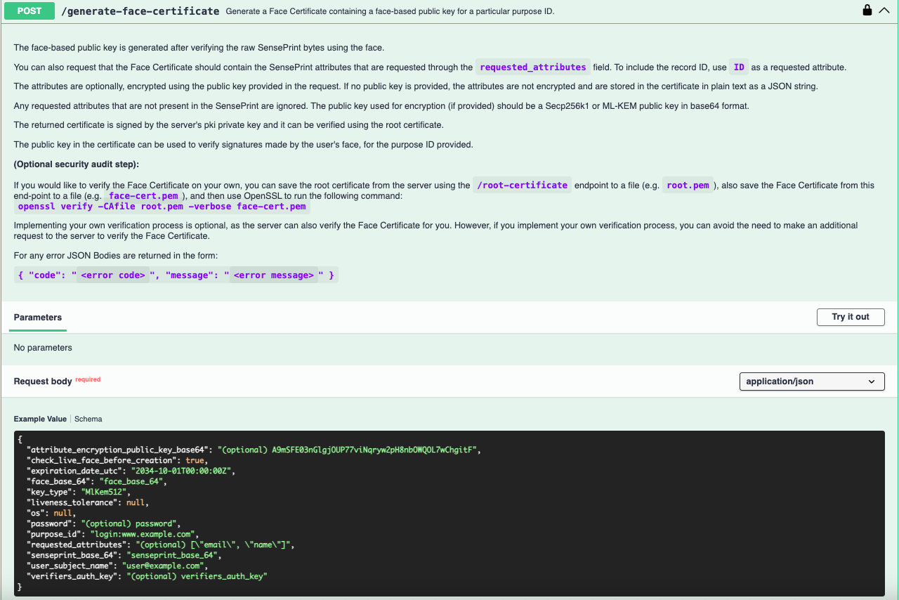The width and height of the screenshot is (899, 600).
Task: Click the red "required" marker
Action: 88,379
